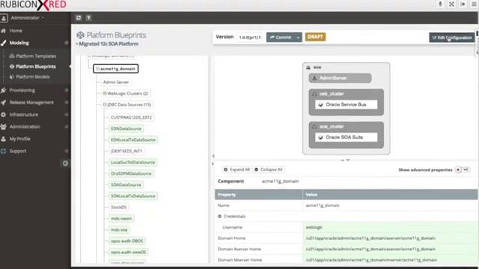Click the Migrated 12c SOA Platform breadcrumb
Image resolution: width=479 pixels, height=269 pixels.
[x=109, y=44]
